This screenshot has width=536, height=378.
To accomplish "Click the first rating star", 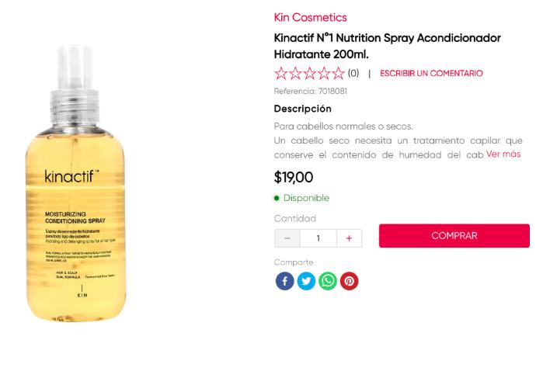I will pyautogui.click(x=281, y=73).
